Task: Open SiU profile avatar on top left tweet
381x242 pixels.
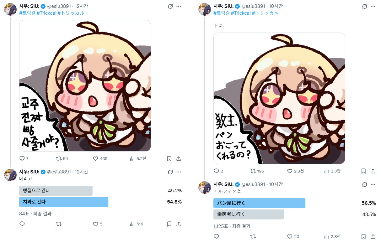Action: [10, 9]
